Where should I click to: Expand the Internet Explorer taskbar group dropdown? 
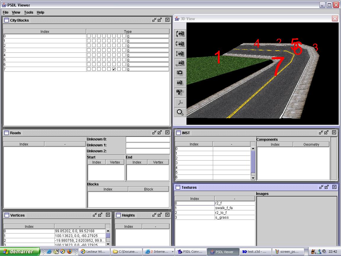pos(172,252)
